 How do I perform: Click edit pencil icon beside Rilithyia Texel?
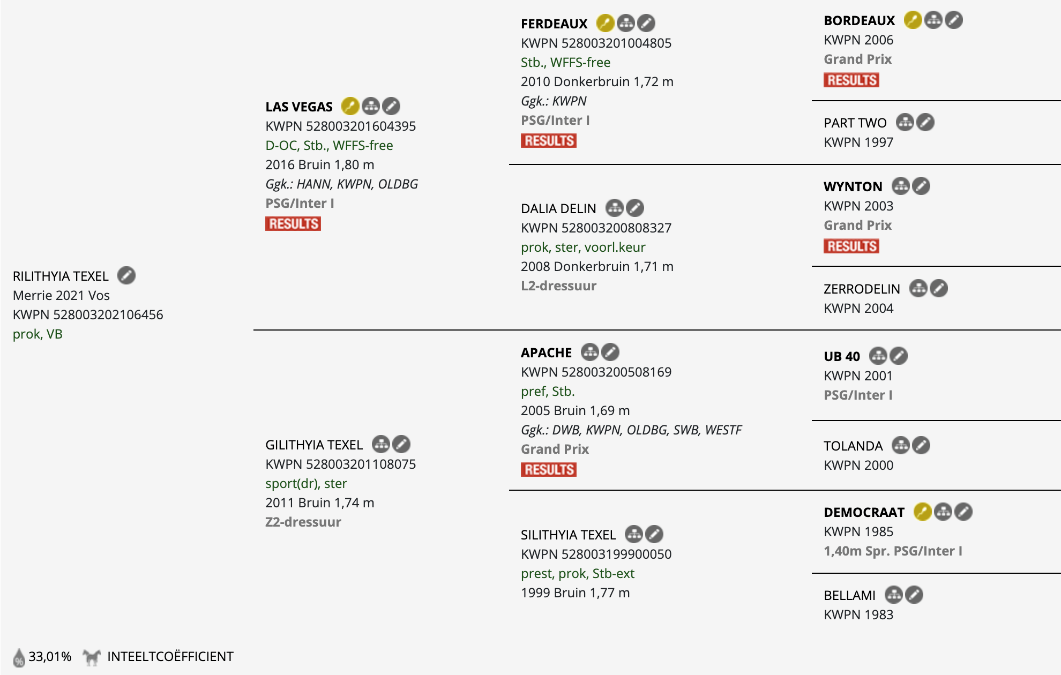[x=126, y=275]
